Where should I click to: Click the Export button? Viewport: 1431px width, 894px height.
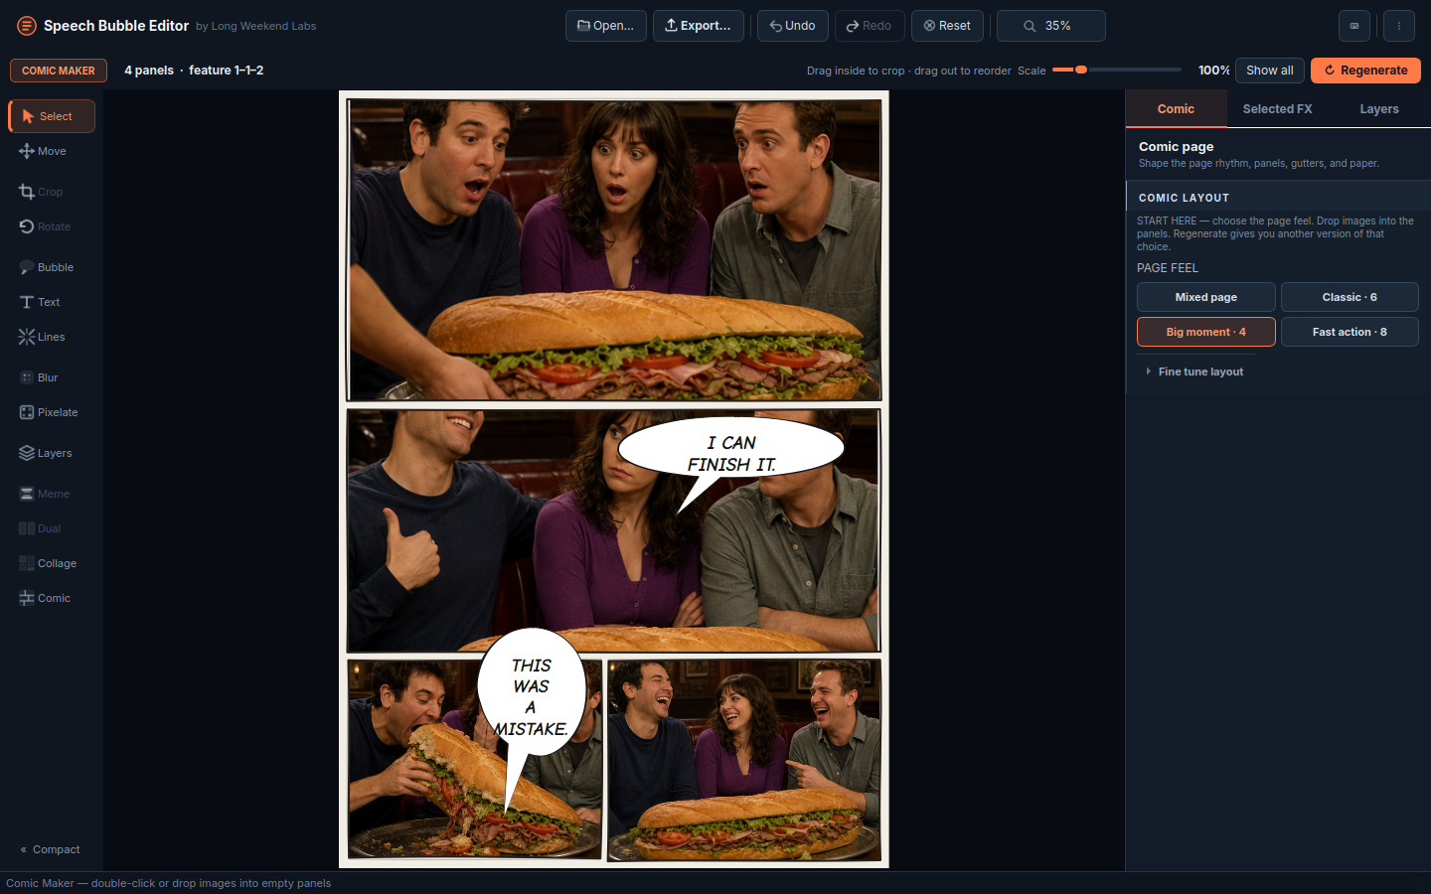(x=699, y=26)
